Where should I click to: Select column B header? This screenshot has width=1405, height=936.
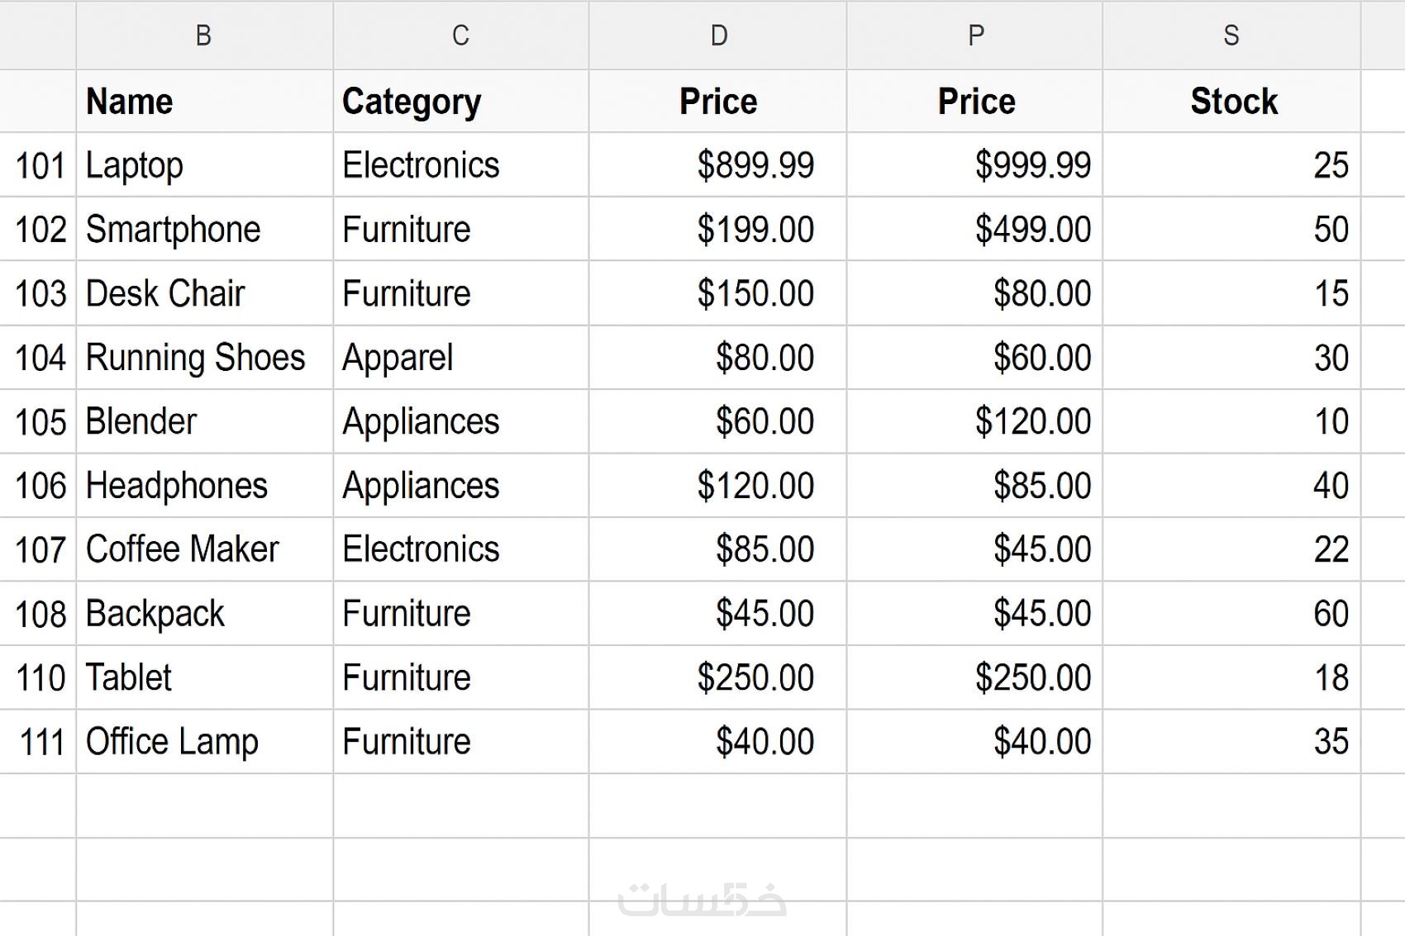coord(203,36)
